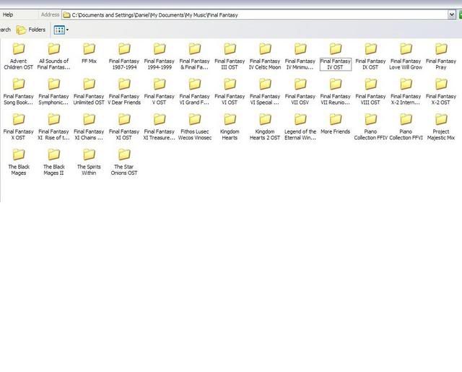Select Final Fantasy V OST folder
Image resolution: width=462 pixels, height=372 pixels.
[160, 92]
